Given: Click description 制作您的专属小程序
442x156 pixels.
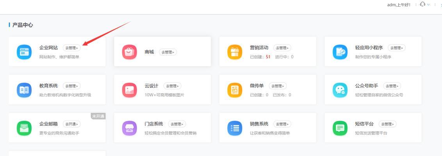Looking at the screenshot, I should coord(373,57).
